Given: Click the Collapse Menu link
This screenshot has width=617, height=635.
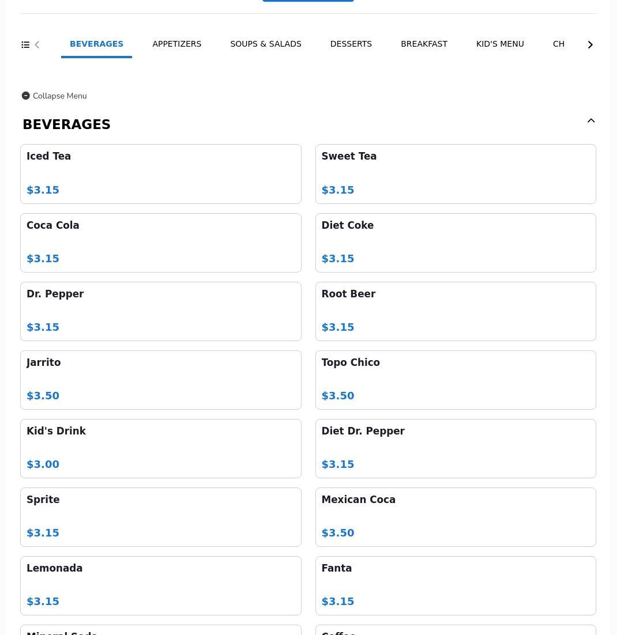Looking at the screenshot, I should (x=54, y=96).
